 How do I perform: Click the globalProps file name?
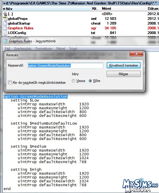18,19
